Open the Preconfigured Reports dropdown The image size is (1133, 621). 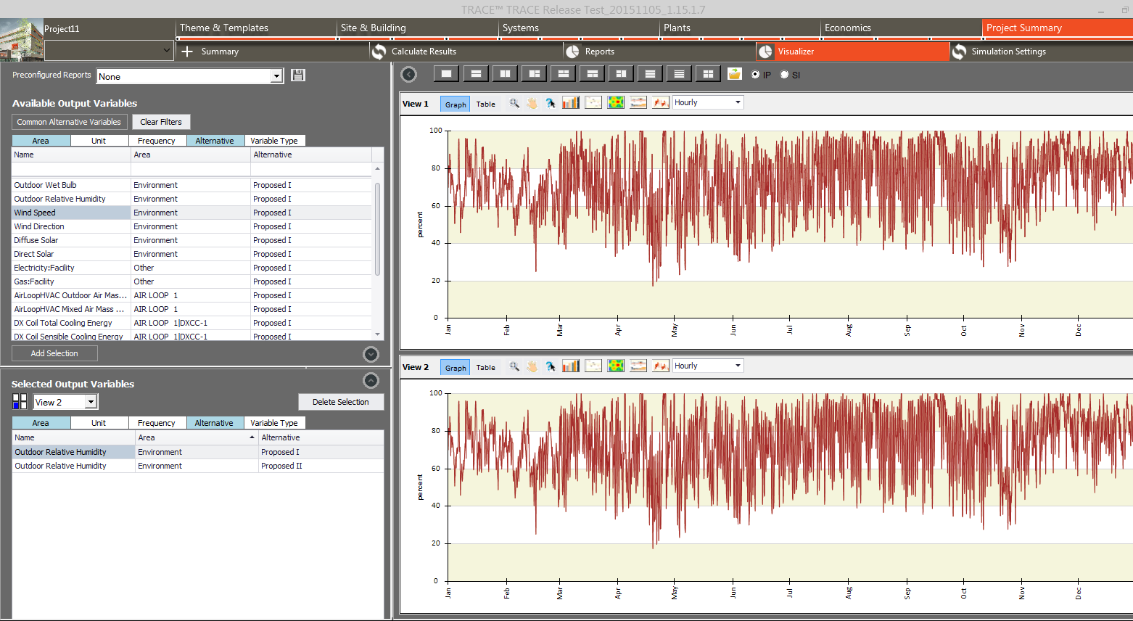(x=276, y=76)
